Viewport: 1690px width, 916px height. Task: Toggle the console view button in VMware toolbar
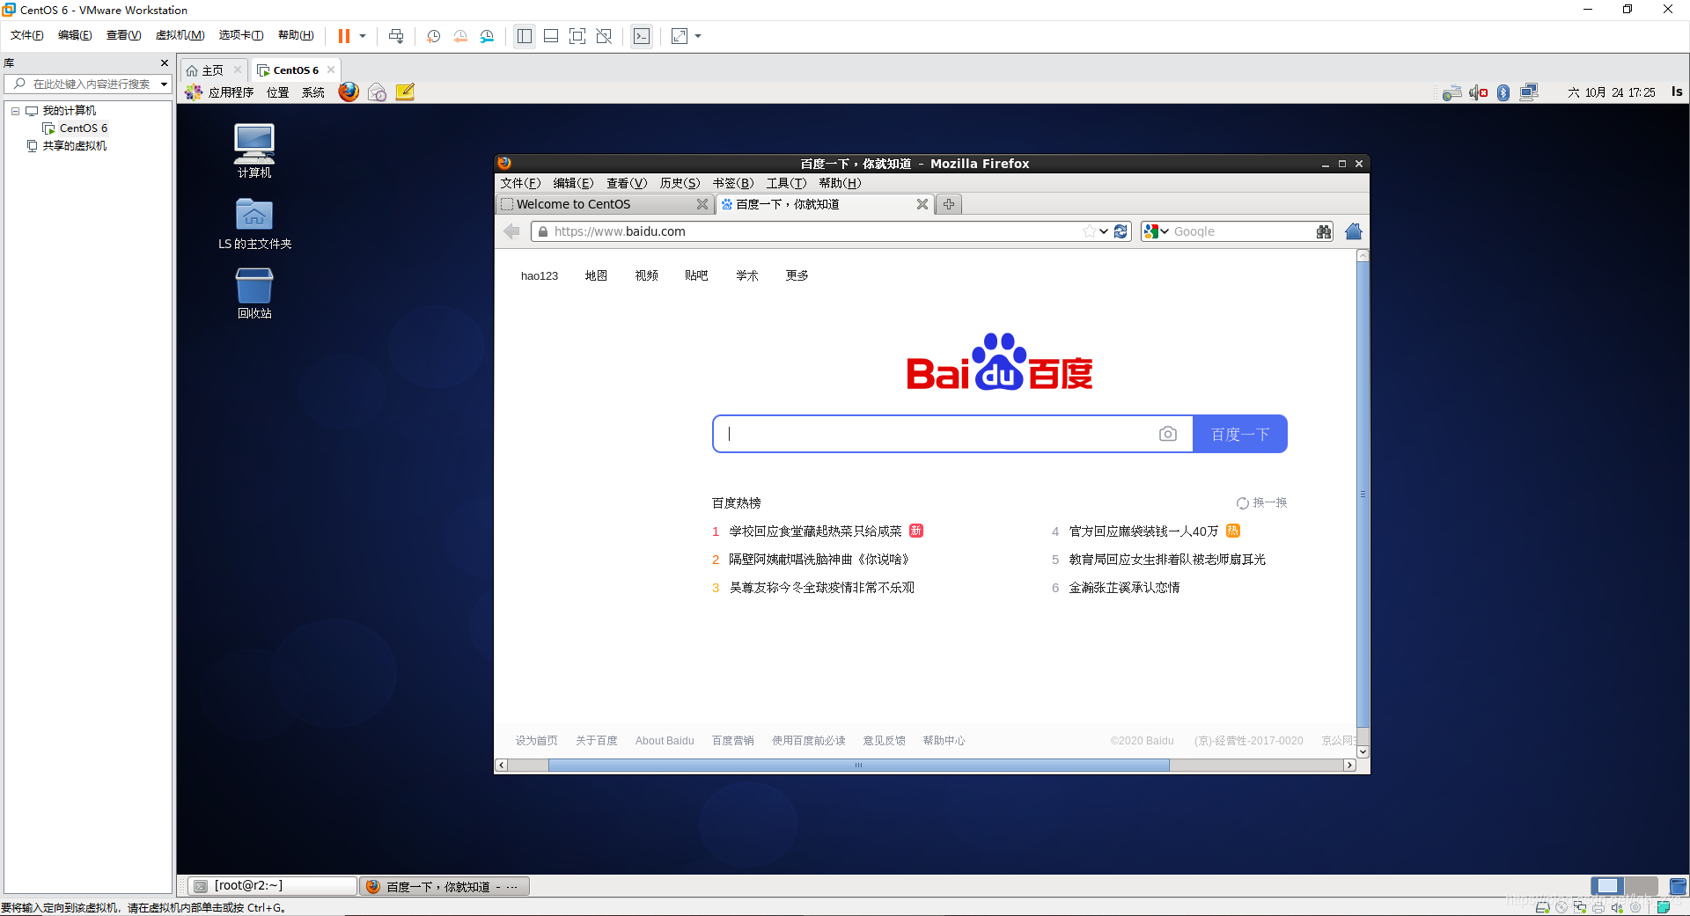coord(642,36)
